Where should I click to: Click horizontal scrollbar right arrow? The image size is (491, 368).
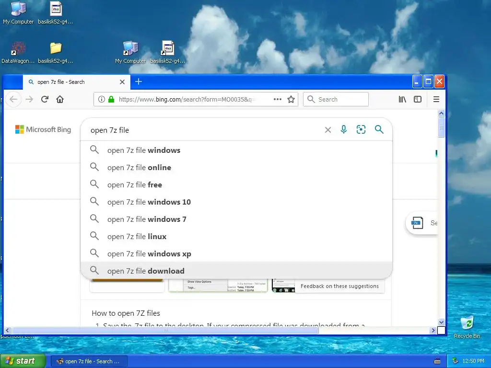pos(433,330)
